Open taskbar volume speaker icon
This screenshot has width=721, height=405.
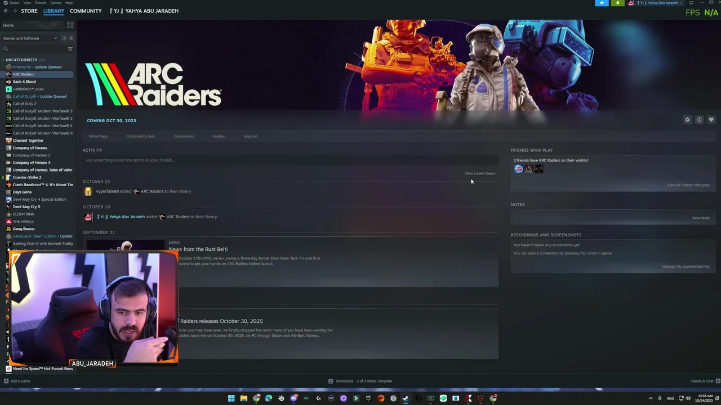[x=688, y=398]
